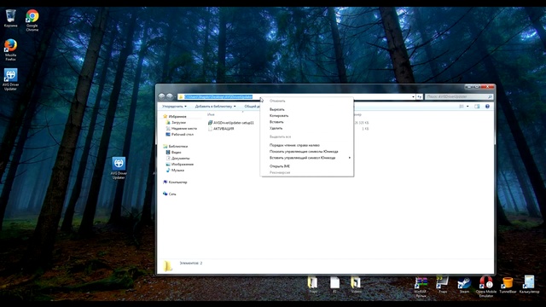Click the magnifier icon in the search box
This screenshot has width=546, height=307.
click(490, 96)
